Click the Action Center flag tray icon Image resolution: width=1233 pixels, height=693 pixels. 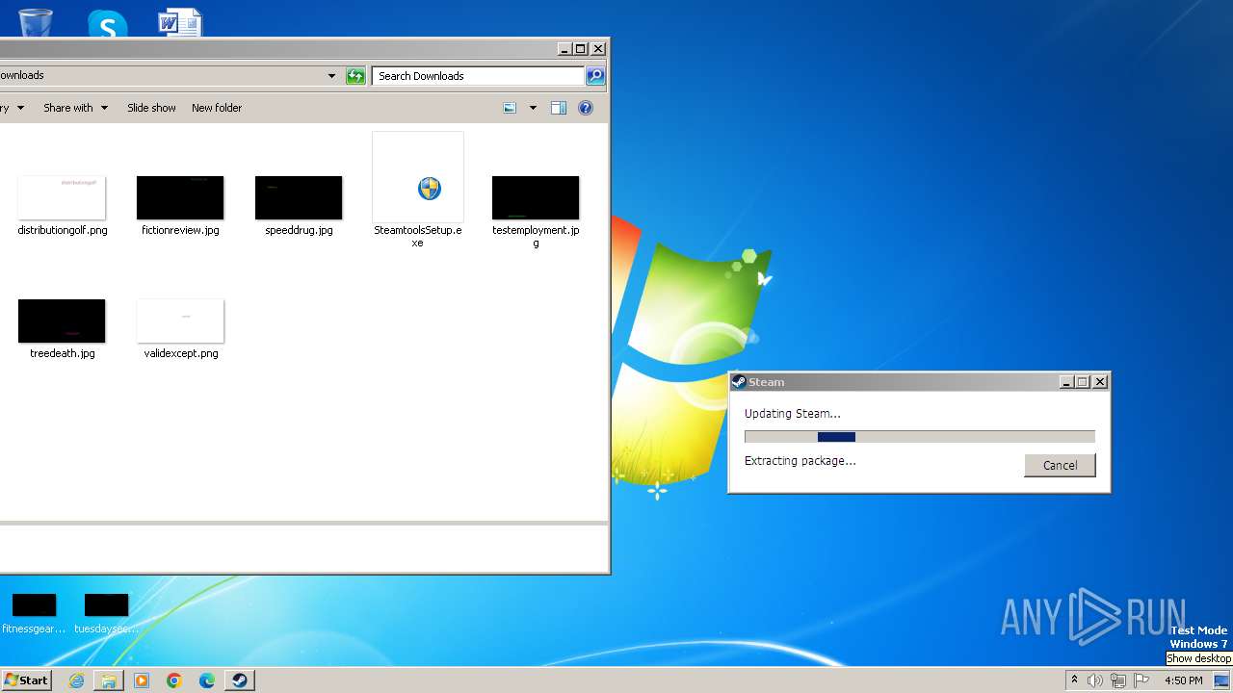coord(1141,680)
